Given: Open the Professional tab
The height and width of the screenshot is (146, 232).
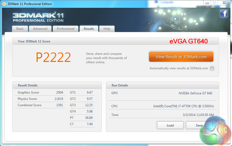Looking at the screenshot, I should click(65, 29).
